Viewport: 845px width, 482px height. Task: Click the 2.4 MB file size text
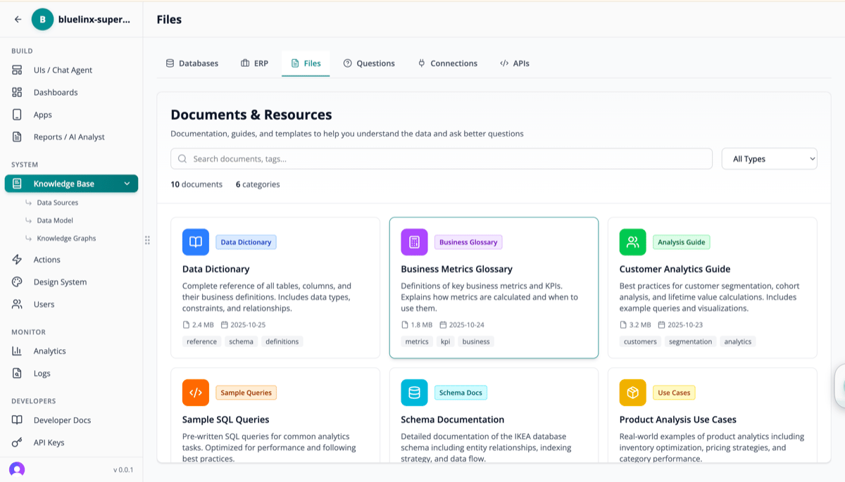coord(203,325)
